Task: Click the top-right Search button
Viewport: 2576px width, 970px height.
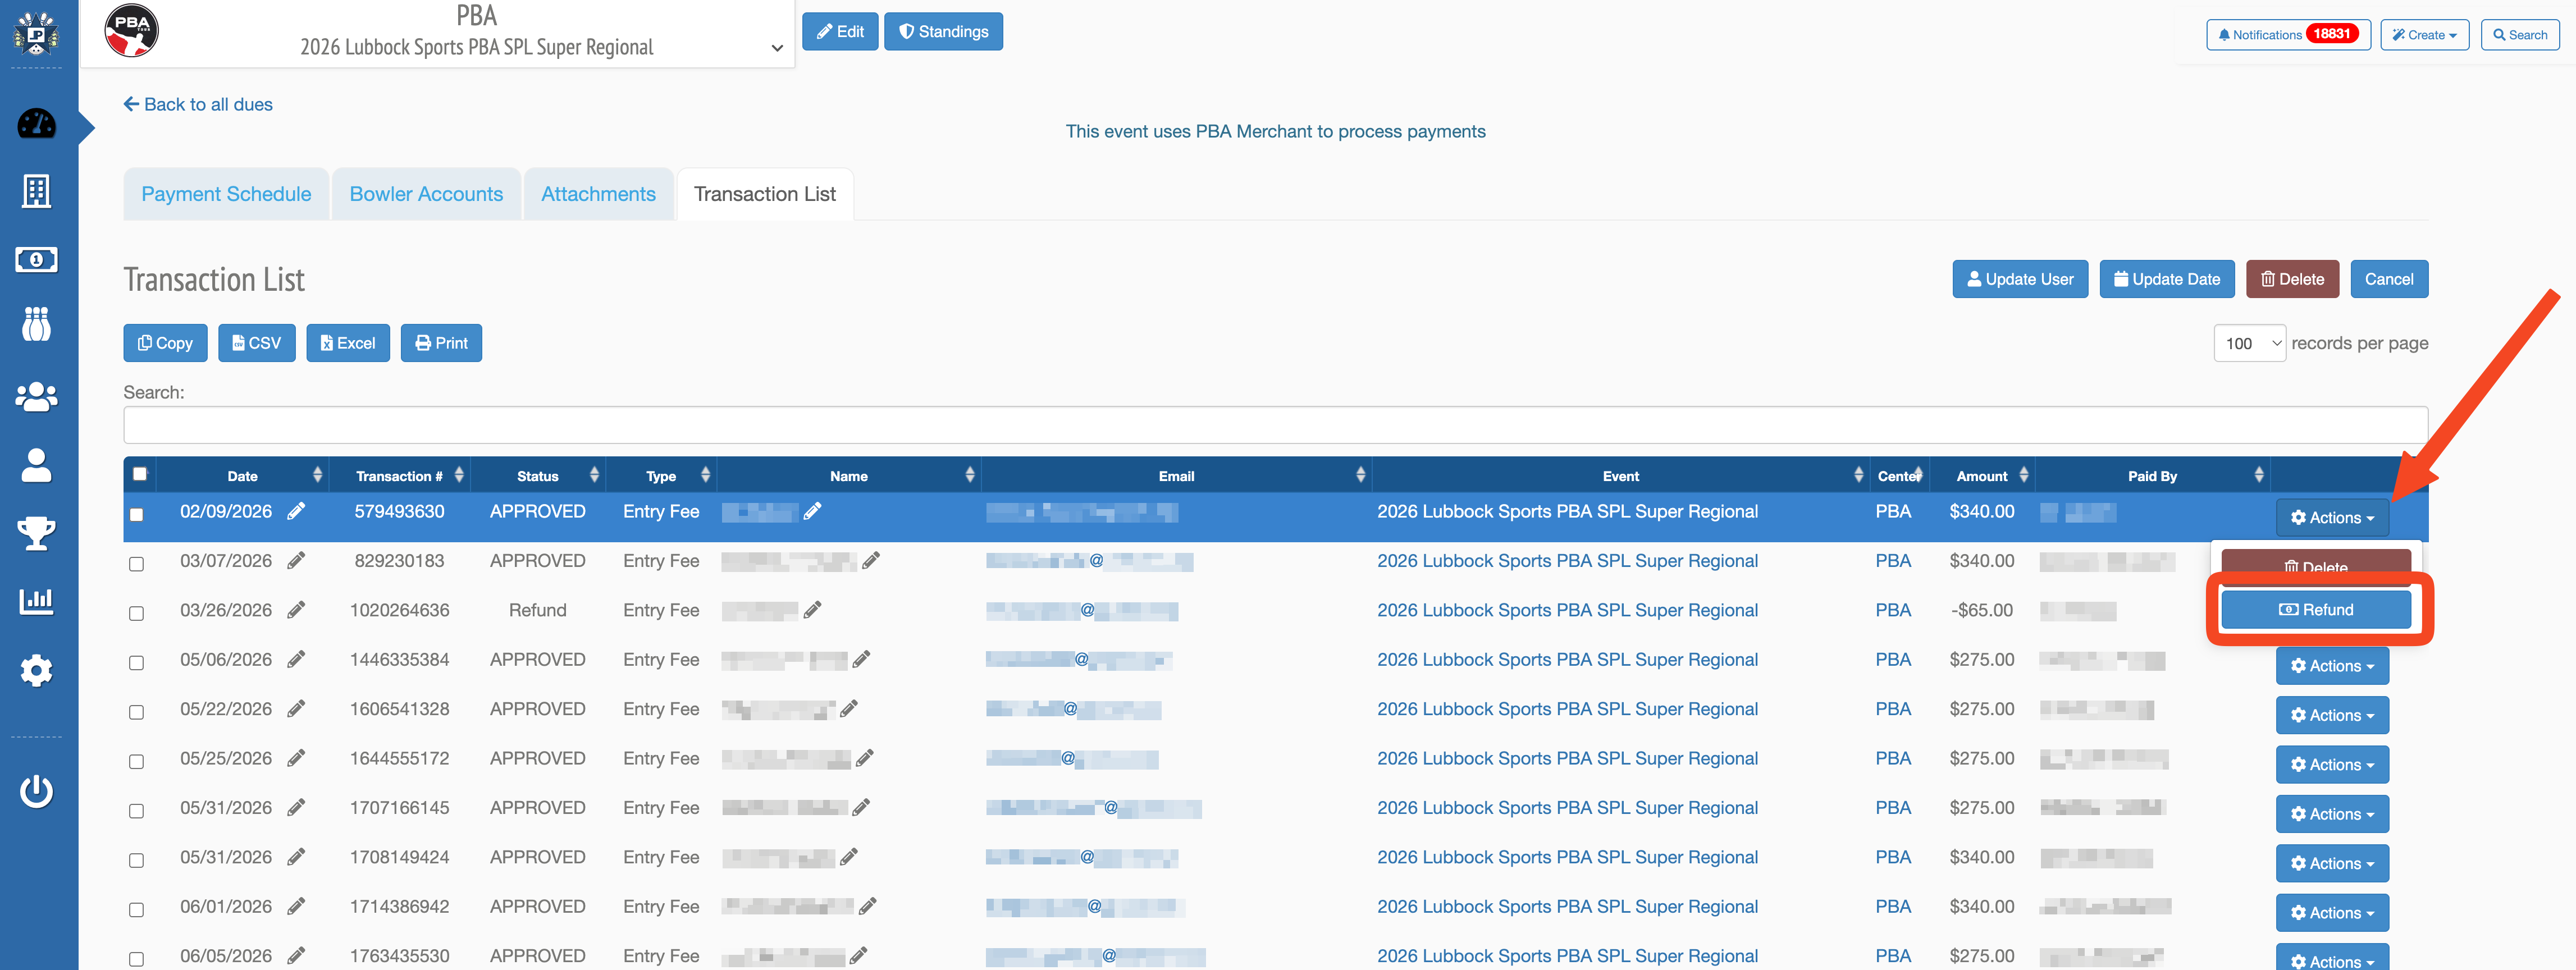Action: [2520, 34]
